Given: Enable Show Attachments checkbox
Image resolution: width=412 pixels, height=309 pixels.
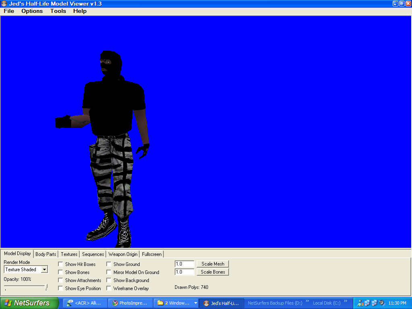Looking at the screenshot, I should pos(60,280).
